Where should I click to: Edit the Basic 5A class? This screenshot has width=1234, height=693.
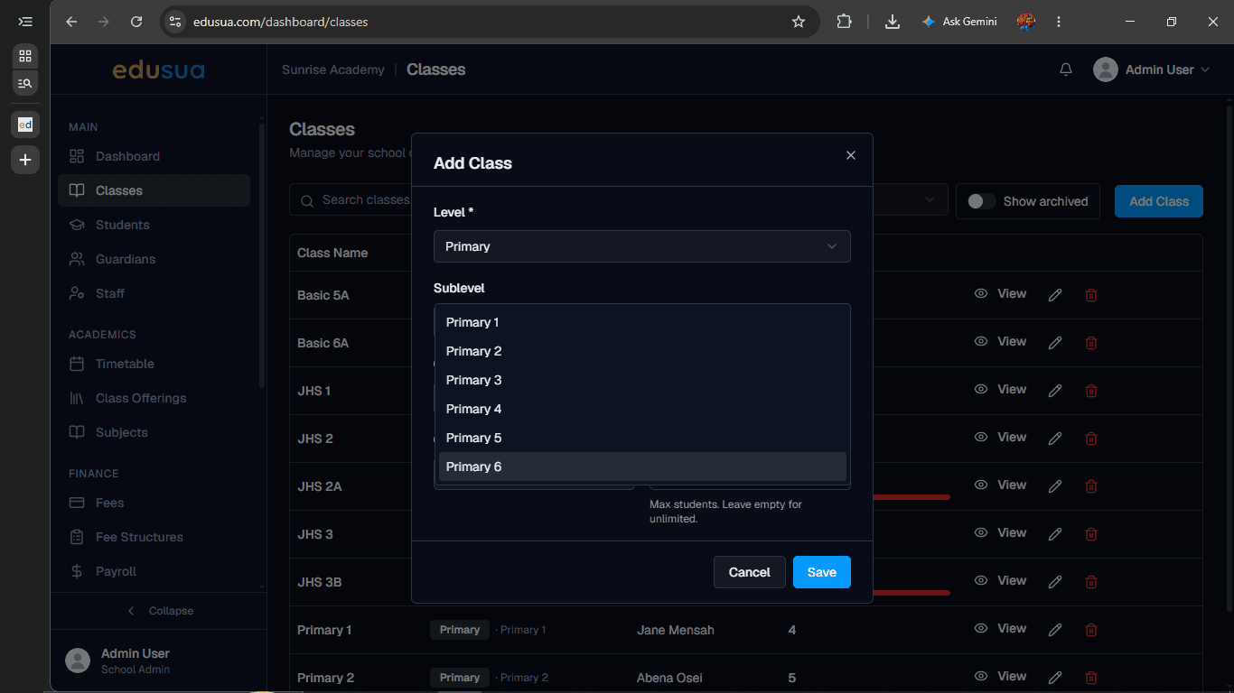click(x=1054, y=294)
